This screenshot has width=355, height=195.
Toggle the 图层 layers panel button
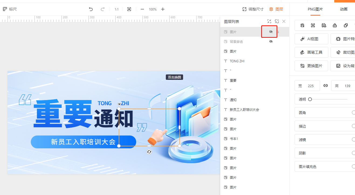(x=276, y=9)
